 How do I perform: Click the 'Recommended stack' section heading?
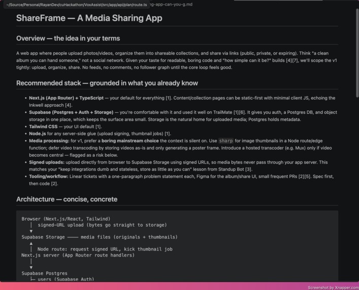(107, 83)
